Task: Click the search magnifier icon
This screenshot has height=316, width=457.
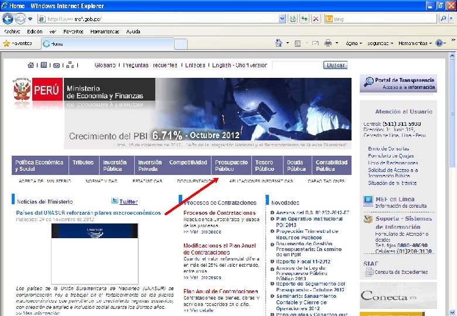Action: click(444, 19)
